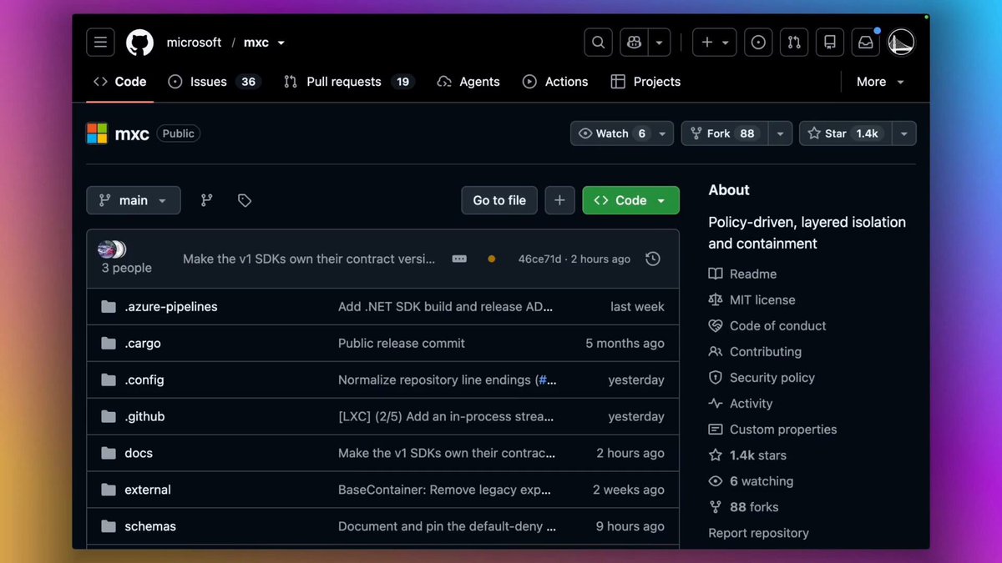
Task: Click the Go to file button
Action: (499, 200)
